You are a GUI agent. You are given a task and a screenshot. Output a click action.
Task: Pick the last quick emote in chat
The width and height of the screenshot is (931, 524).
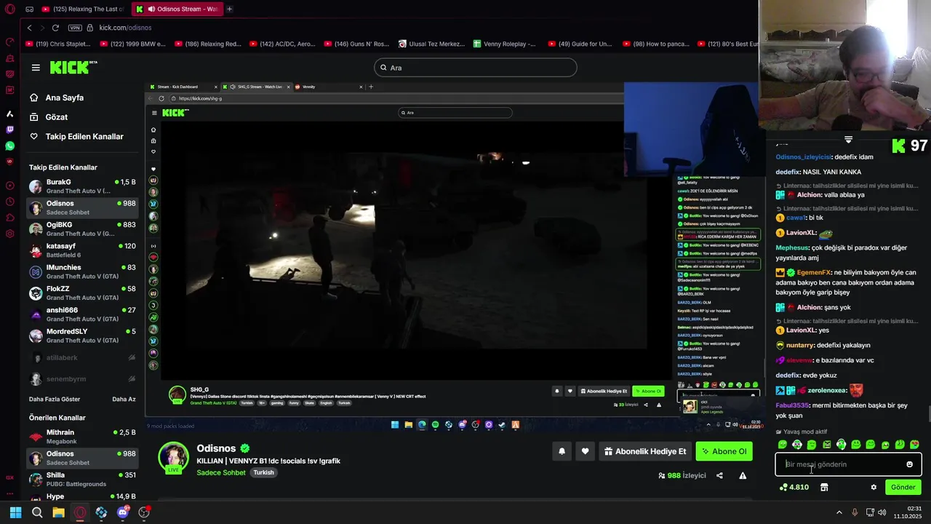click(914, 445)
